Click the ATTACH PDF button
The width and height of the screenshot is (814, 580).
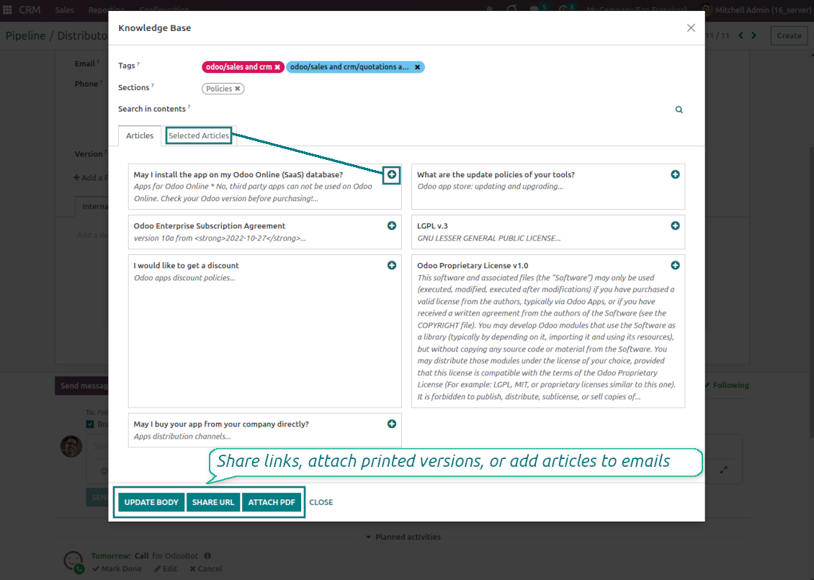click(x=272, y=502)
